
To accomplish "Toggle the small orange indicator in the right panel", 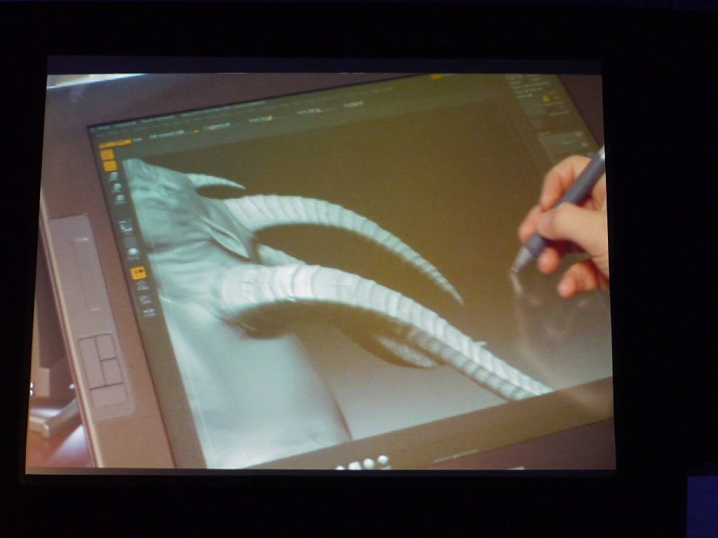I will coord(546,100).
